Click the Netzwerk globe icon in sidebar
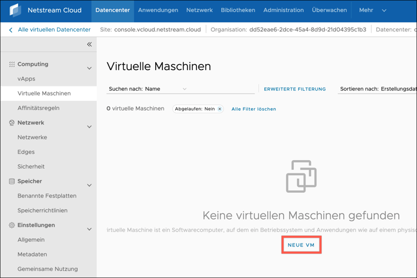417x278 pixels. pos(12,123)
